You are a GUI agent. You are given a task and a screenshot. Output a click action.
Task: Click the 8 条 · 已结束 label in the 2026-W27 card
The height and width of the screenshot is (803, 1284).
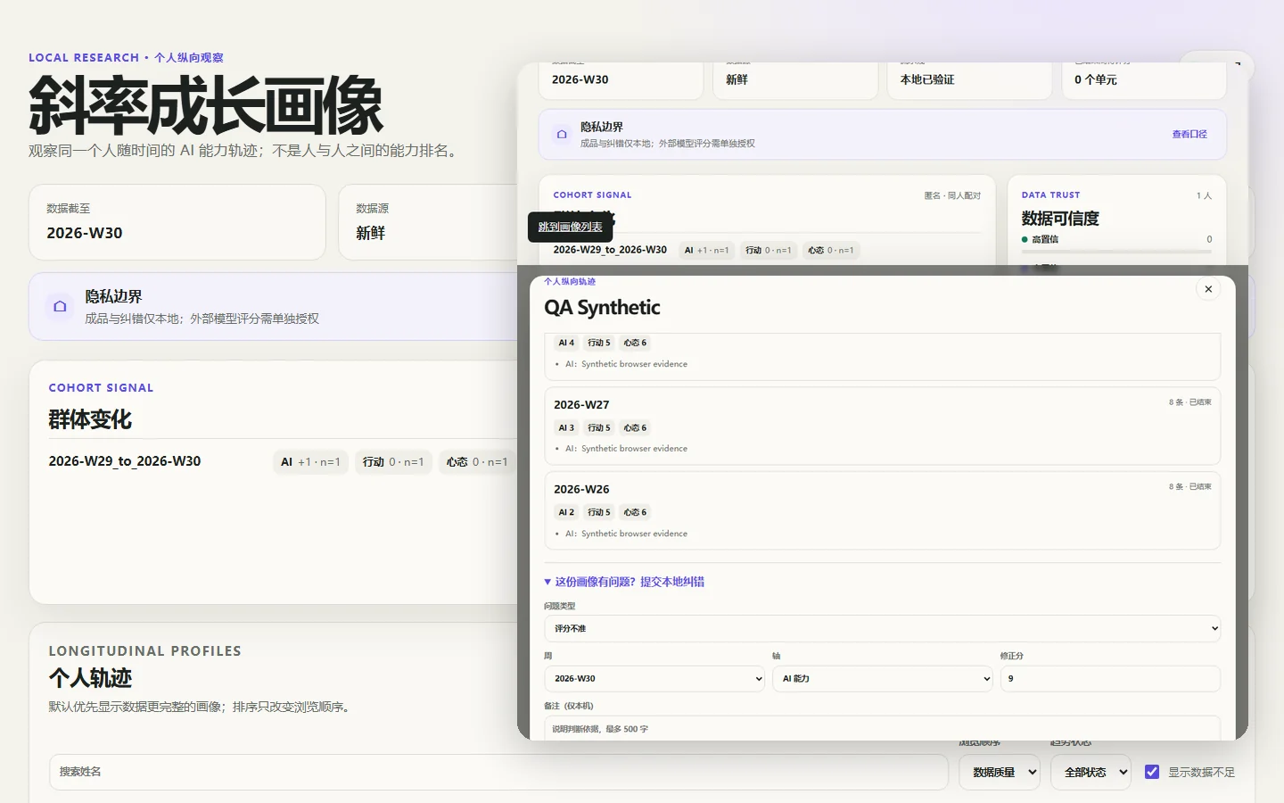pyautogui.click(x=1189, y=402)
